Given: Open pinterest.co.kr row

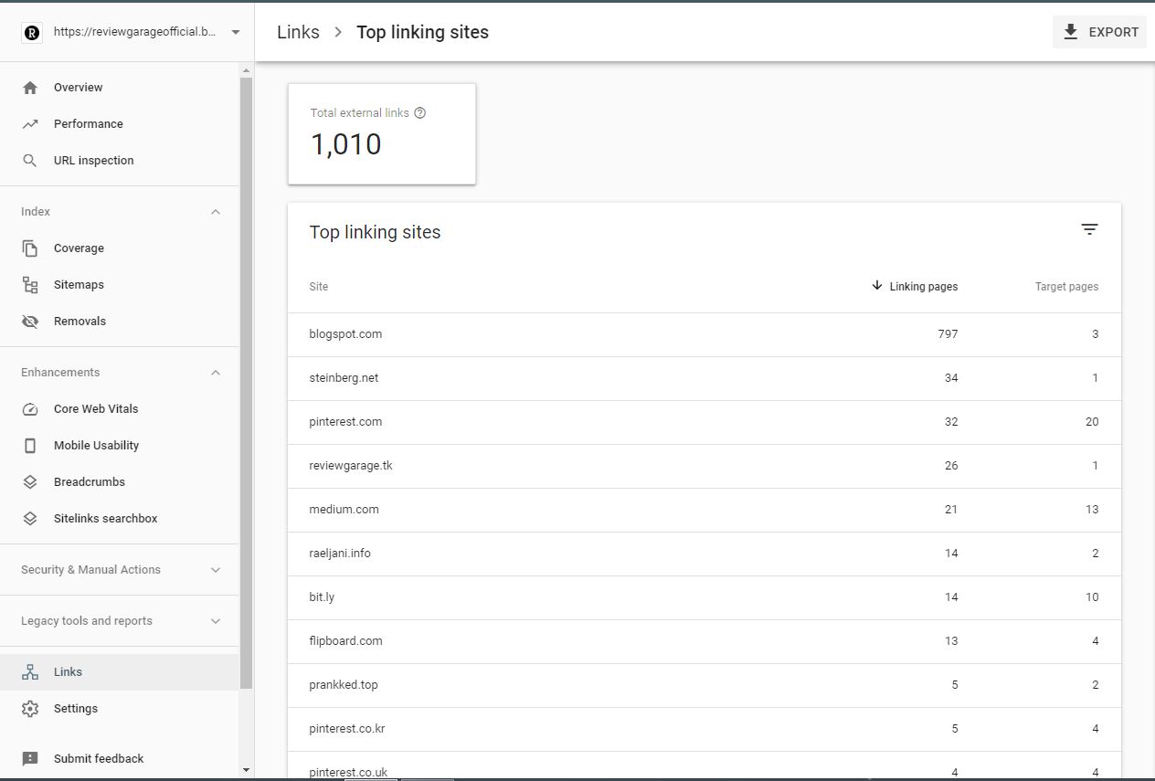Looking at the screenshot, I should click(705, 729).
